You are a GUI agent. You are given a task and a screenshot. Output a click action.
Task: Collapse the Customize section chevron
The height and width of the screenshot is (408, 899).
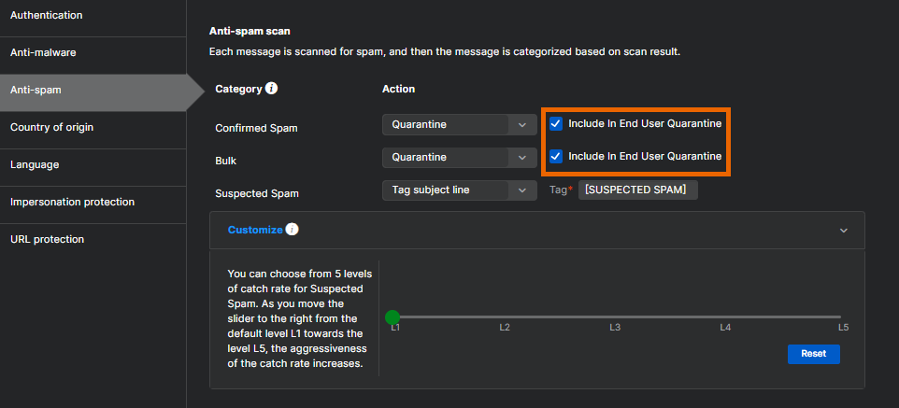pyautogui.click(x=843, y=231)
